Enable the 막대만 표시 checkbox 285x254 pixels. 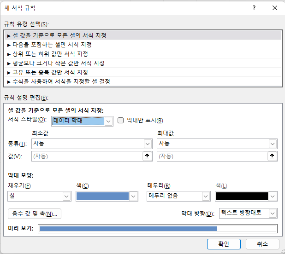(120, 121)
